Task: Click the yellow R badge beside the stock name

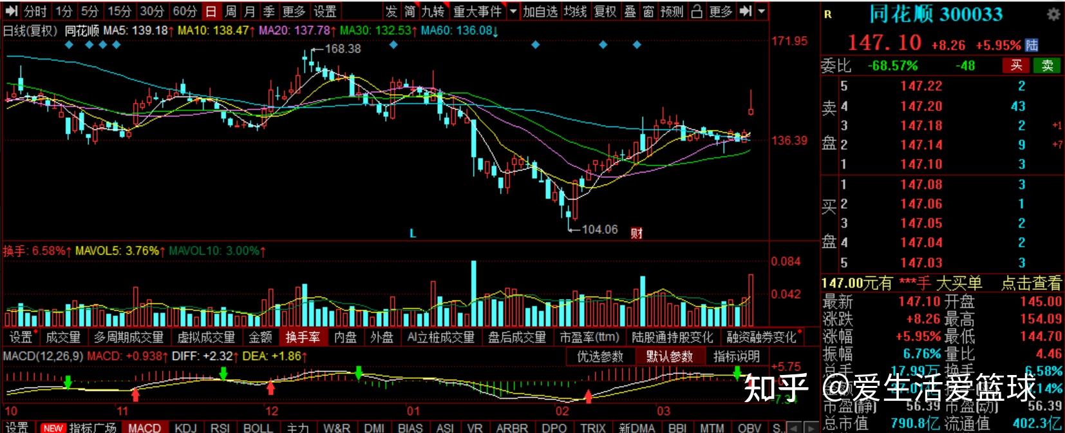Action: point(827,14)
